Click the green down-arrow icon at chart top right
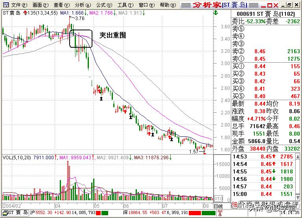The image size is (302, 218). coord(216,13)
